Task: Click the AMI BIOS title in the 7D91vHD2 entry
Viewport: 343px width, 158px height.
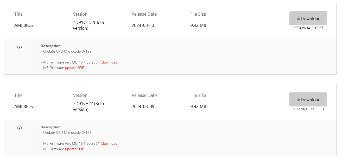Action: tap(24, 25)
